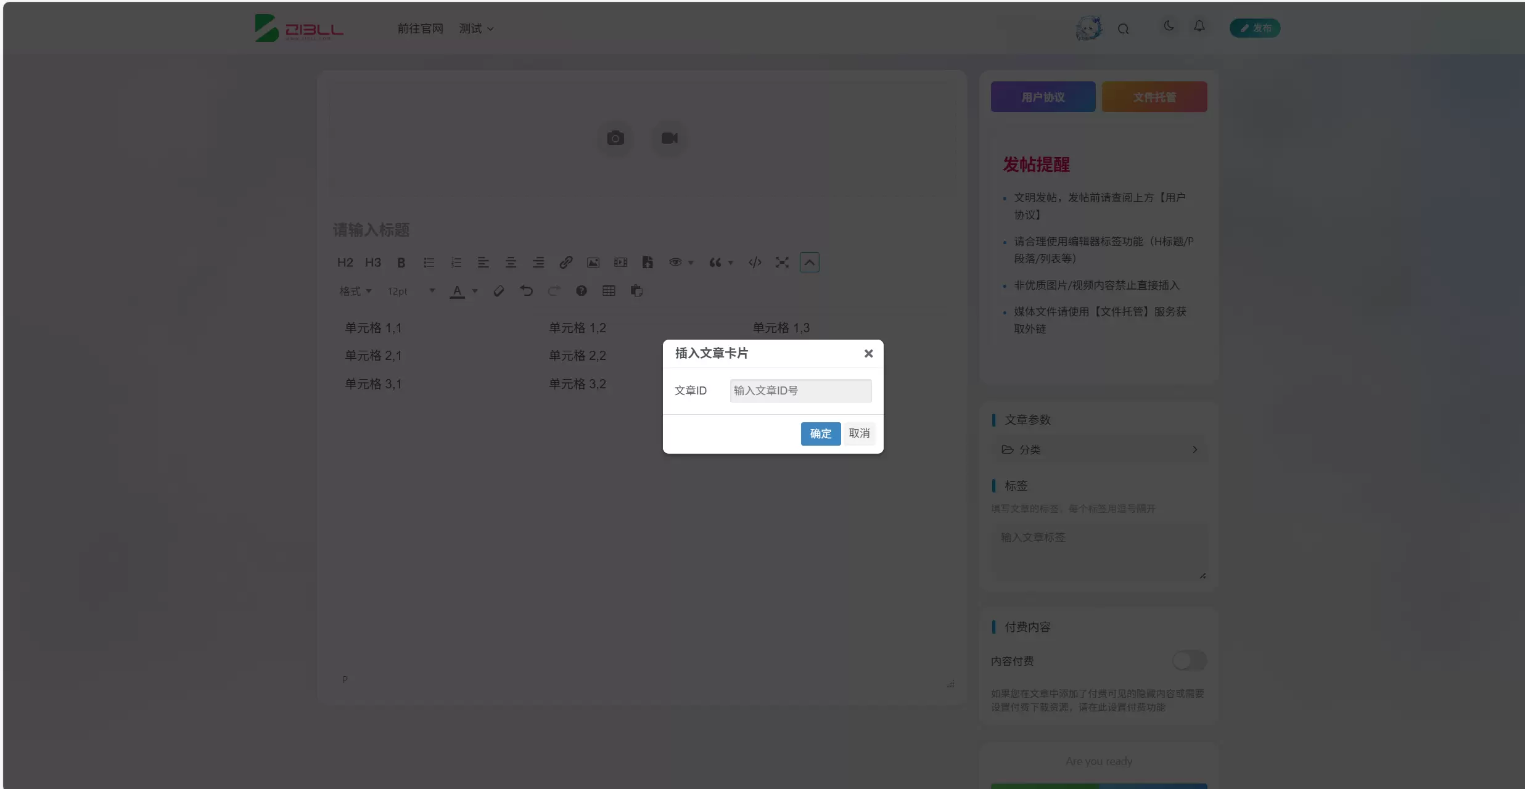Expand the 分类 category selector

(x=1099, y=449)
